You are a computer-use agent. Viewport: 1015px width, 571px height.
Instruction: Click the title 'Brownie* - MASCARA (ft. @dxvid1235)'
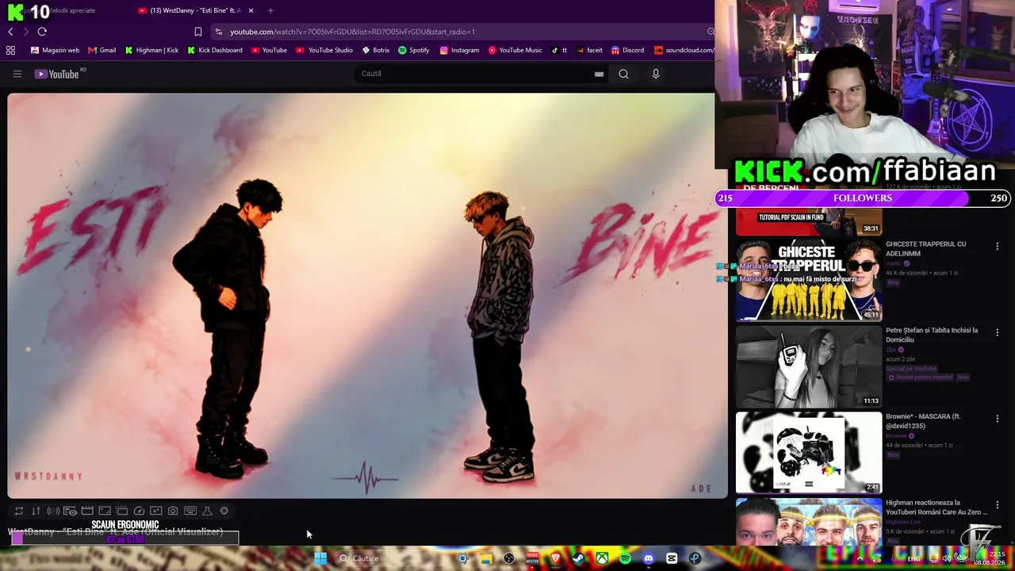[x=923, y=421]
